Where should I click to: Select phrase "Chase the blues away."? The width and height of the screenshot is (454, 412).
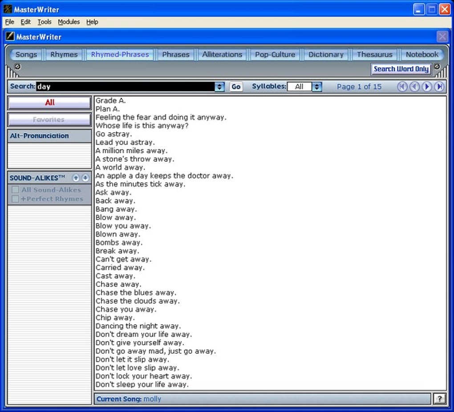click(136, 293)
